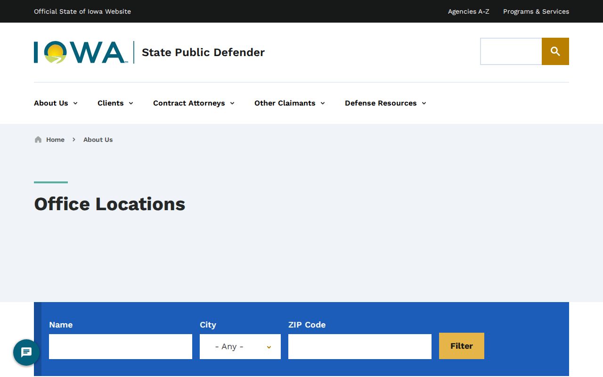This screenshot has height=377, width=603.
Task: Open Agencies A-Z link
Action: (x=469, y=11)
